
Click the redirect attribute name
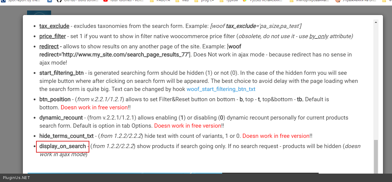[49, 47]
